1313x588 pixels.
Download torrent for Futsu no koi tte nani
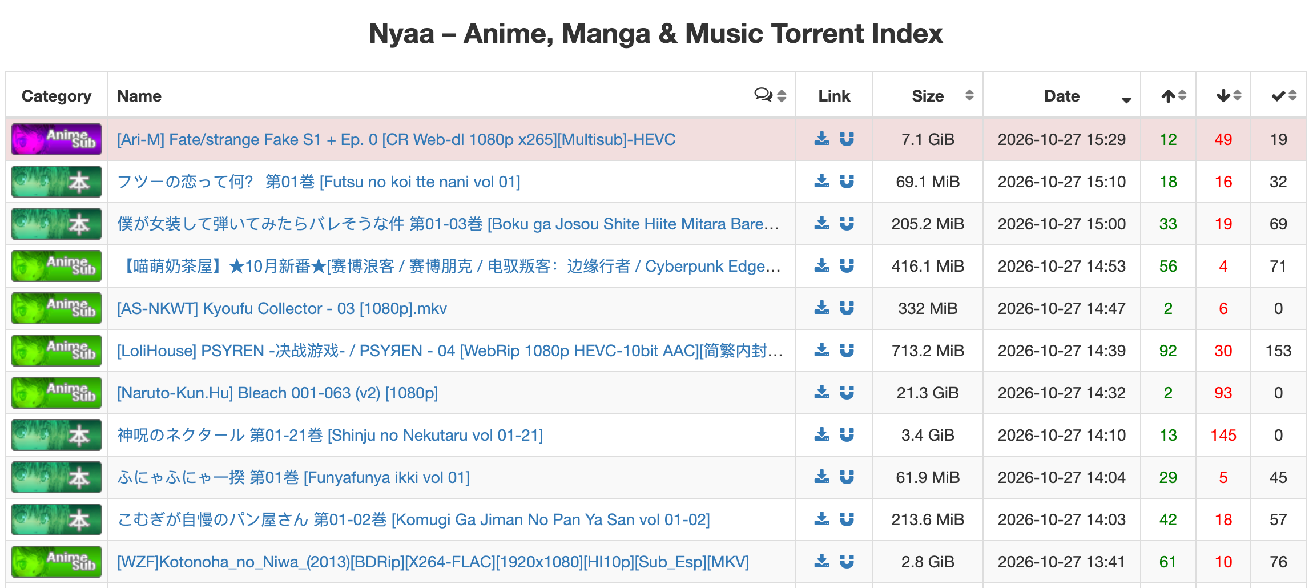tap(821, 182)
